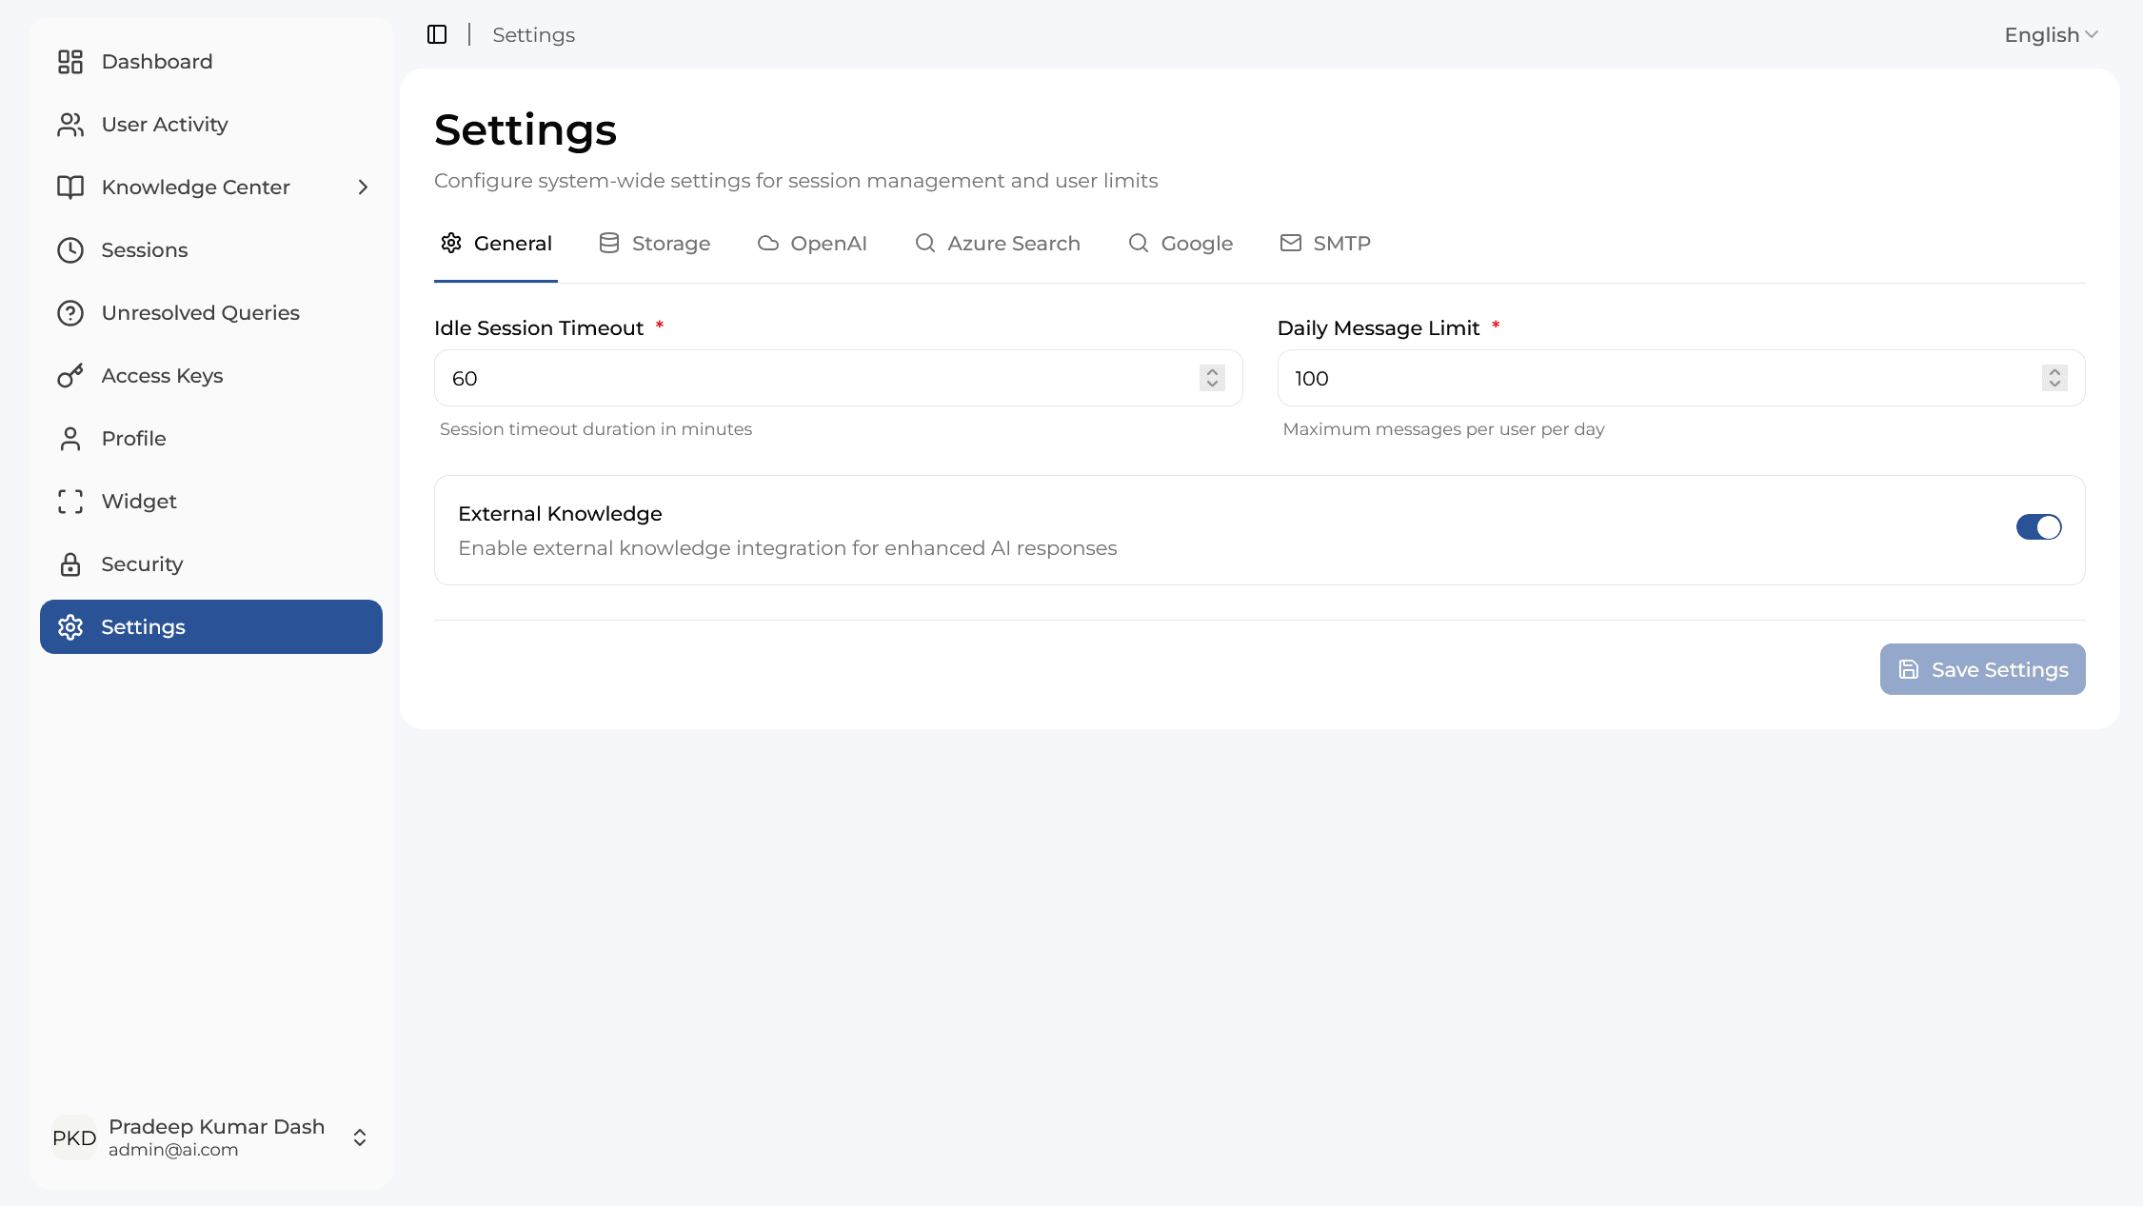Open the Profile page
The height and width of the screenshot is (1206, 2143).
pyautogui.click(x=211, y=439)
